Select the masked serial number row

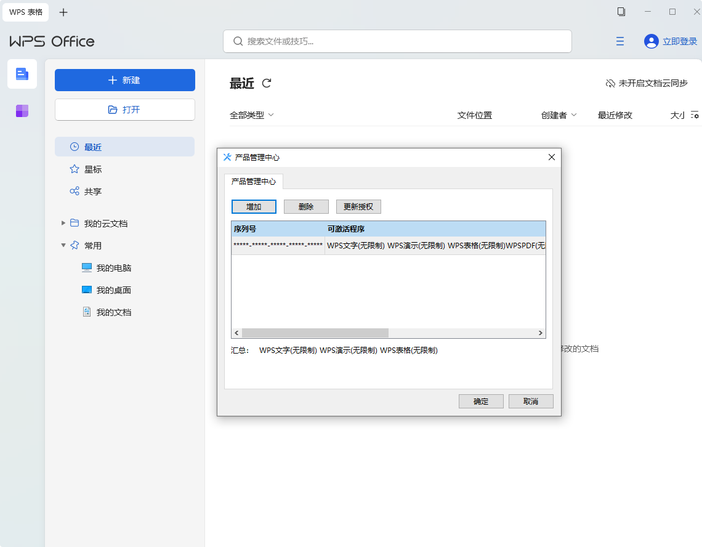click(x=278, y=246)
